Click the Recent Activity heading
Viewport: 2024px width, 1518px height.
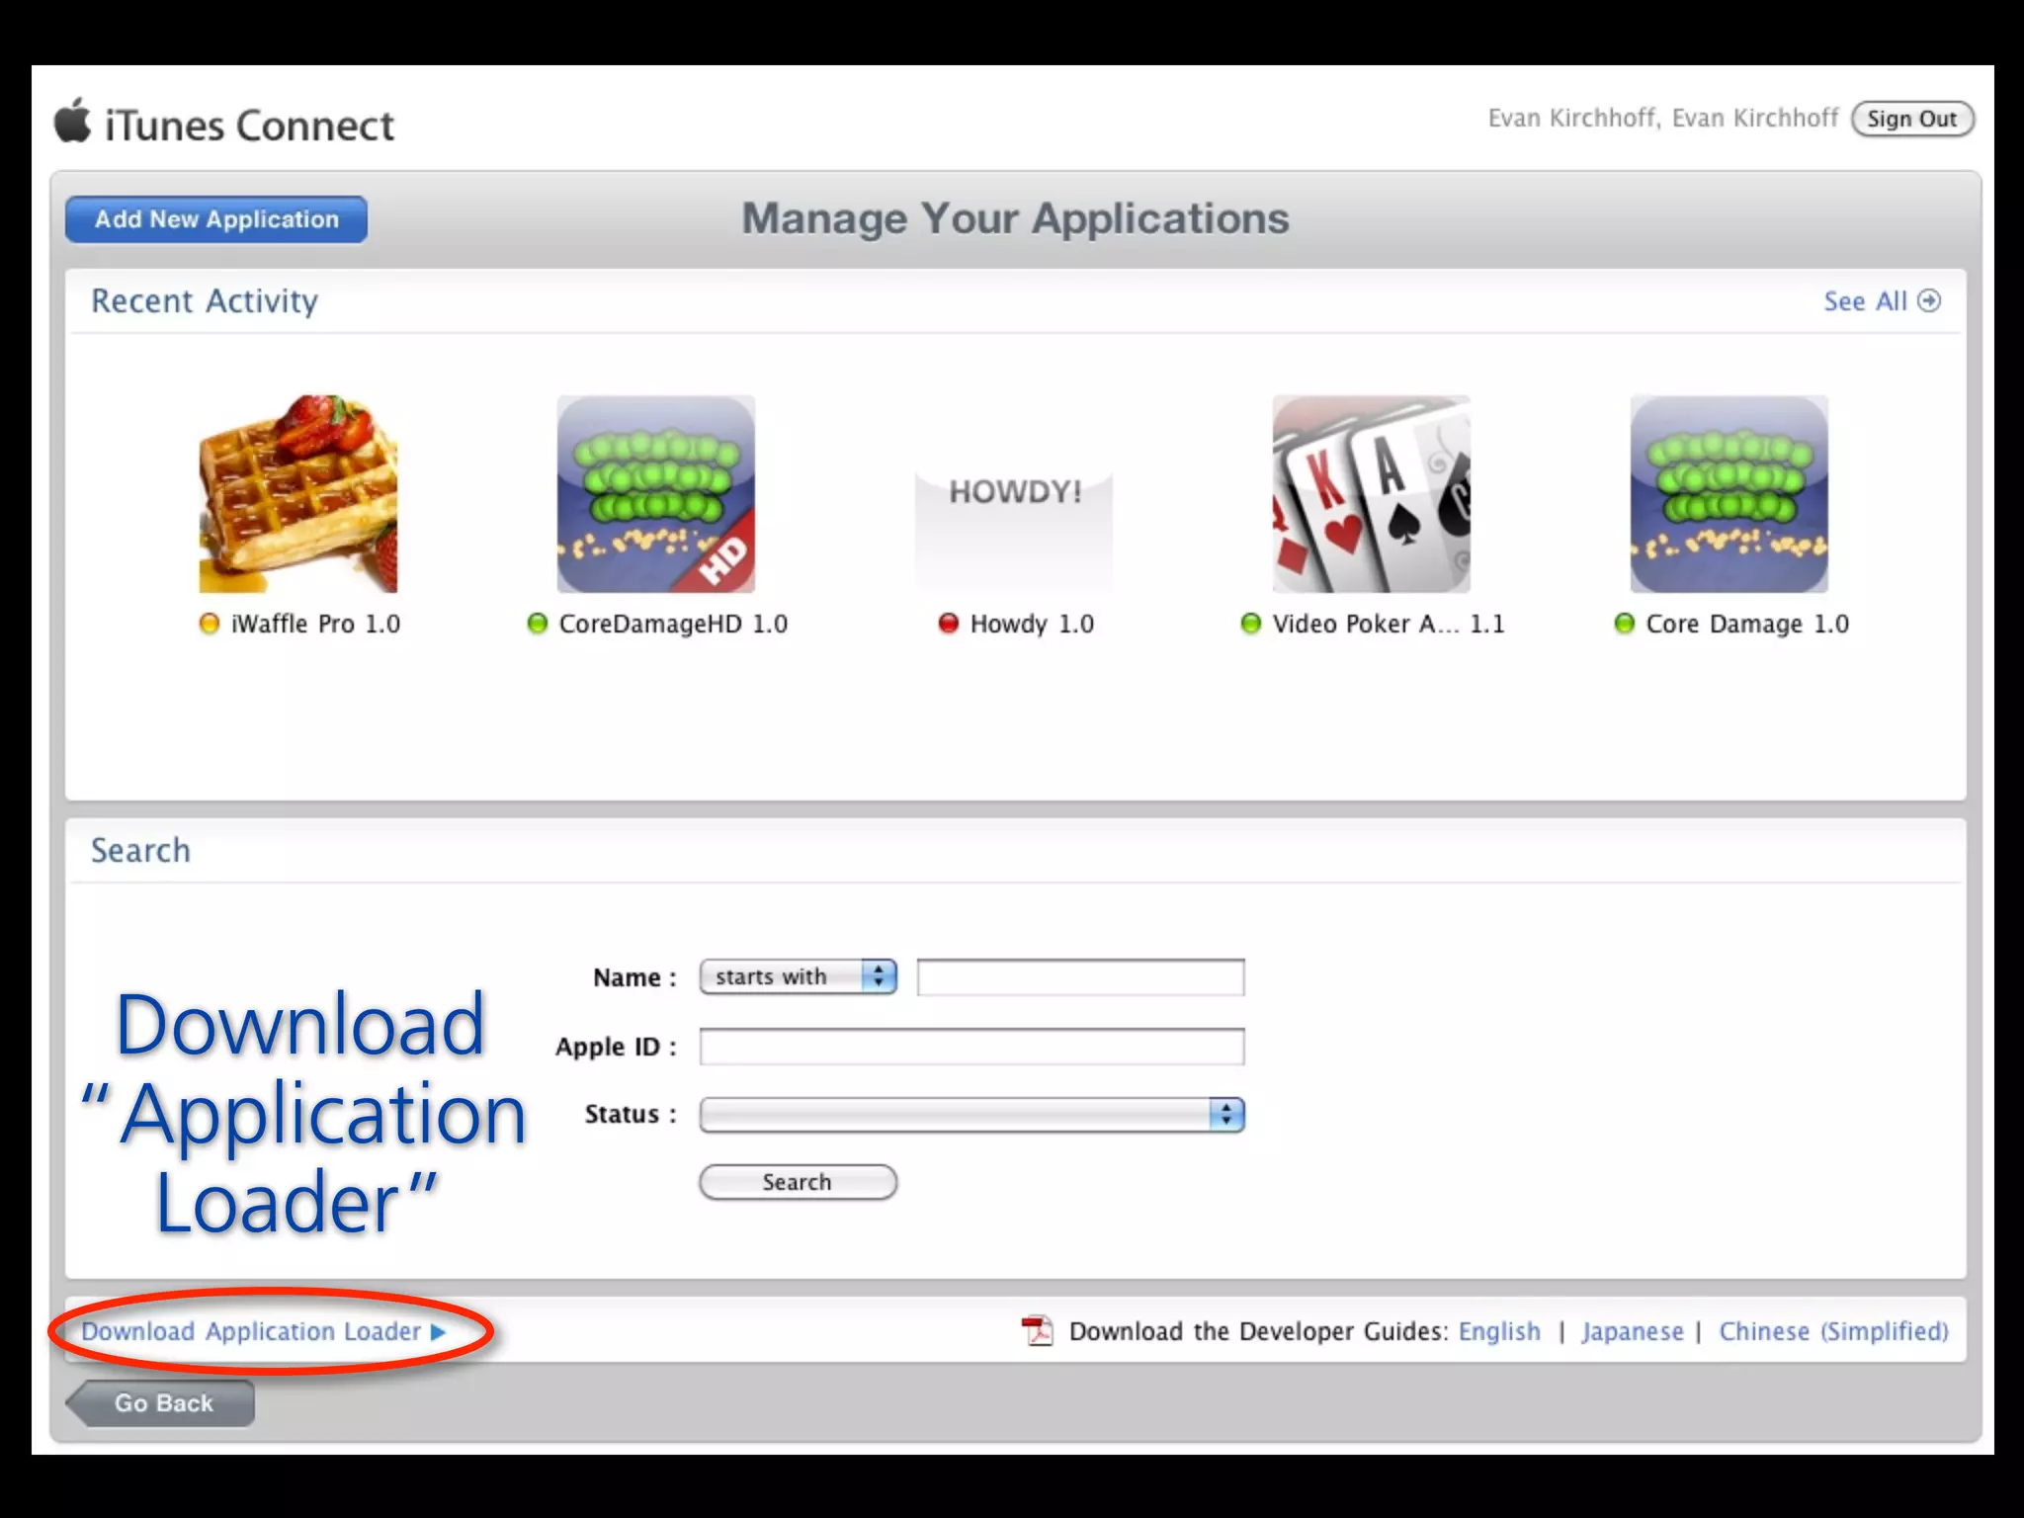tap(205, 301)
